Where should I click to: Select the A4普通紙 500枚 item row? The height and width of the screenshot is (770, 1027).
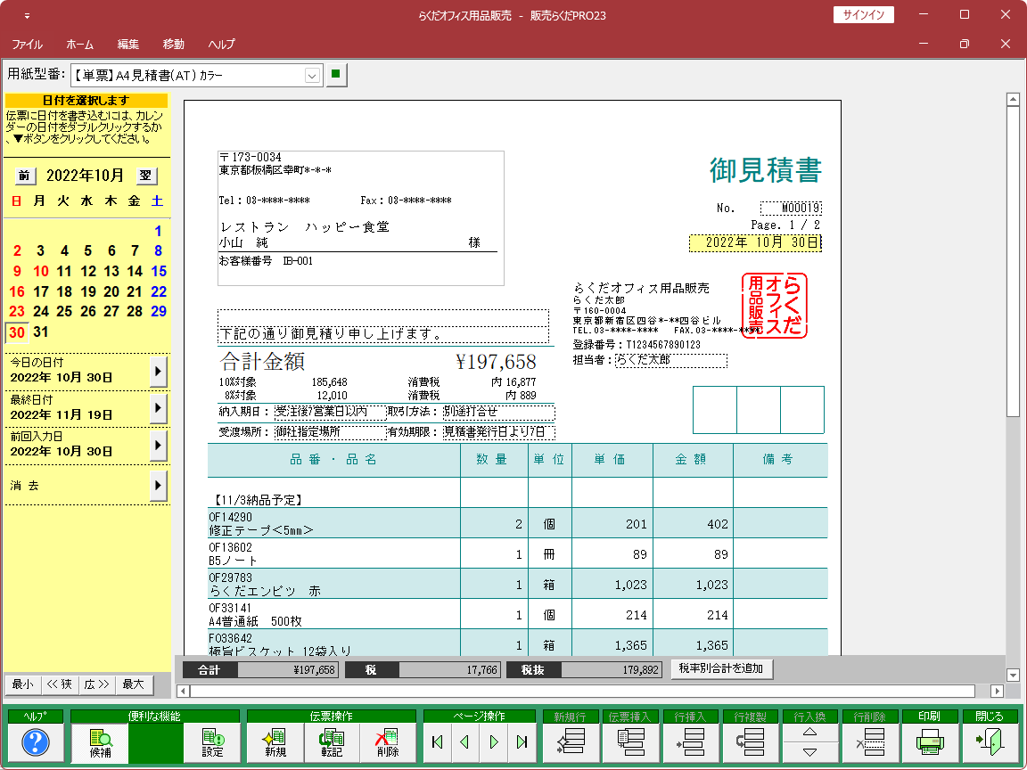click(517, 614)
